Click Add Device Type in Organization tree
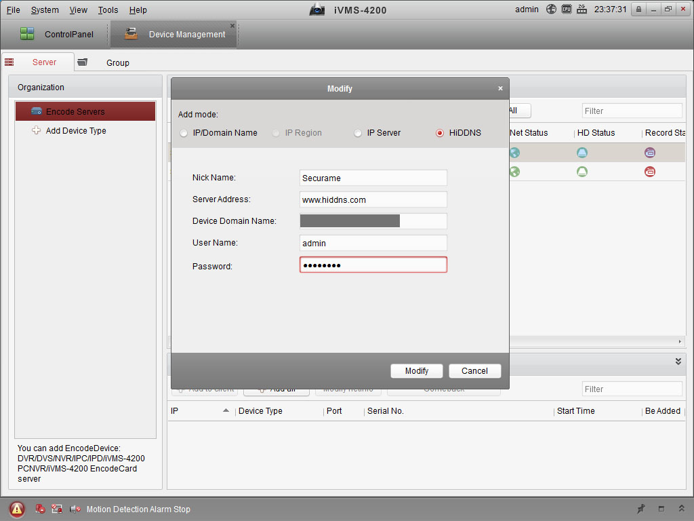Viewport: 694px width, 521px height. click(x=76, y=131)
